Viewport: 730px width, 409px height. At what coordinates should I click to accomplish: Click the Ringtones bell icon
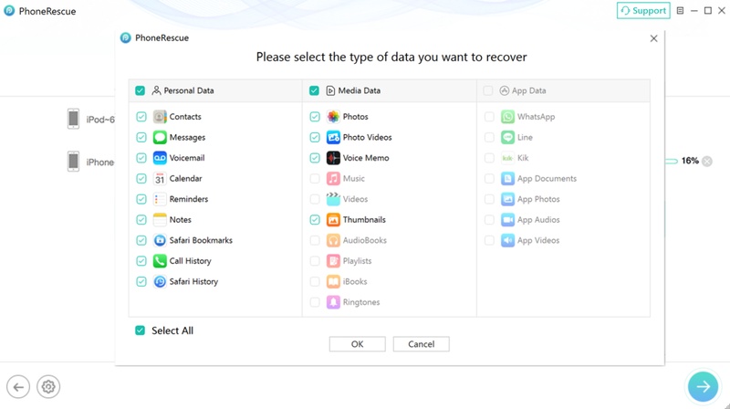pyautogui.click(x=333, y=302)
